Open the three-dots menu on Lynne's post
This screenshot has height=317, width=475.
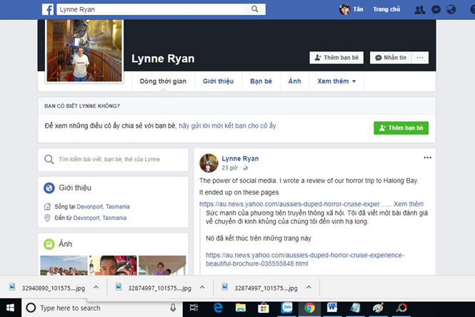click(427, 158)
